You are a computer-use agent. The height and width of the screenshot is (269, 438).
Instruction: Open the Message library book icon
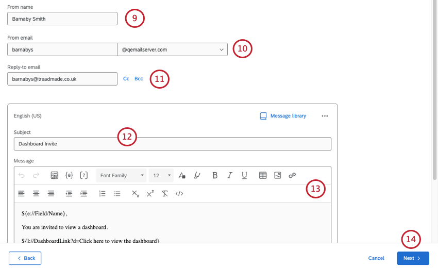pos(263,116)
